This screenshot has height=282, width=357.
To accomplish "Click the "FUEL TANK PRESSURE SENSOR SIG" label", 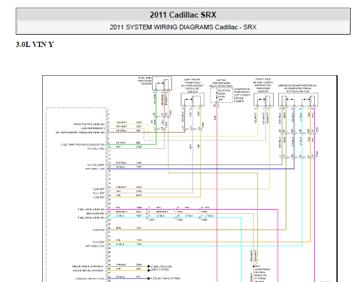I will tap(83, 145).
